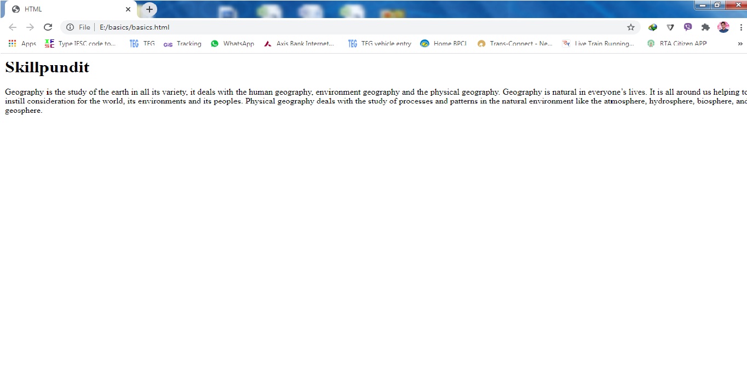
Task: Maximize or restore the Chrome window
Action: coord(717,5)
